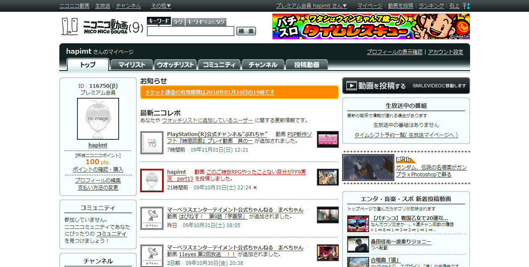
Task: Open 動画を投稿 link in top bar
Action: [401, 6]
